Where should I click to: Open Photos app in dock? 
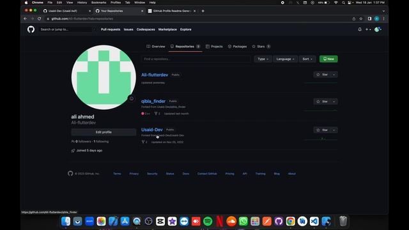pos(101,221)
